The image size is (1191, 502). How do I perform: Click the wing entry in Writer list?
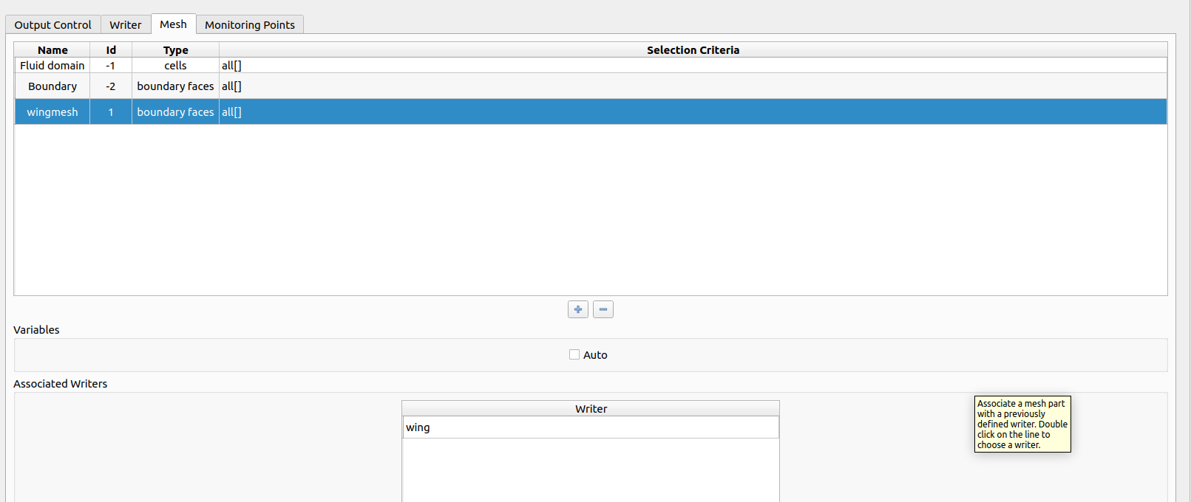click(418, 427)
